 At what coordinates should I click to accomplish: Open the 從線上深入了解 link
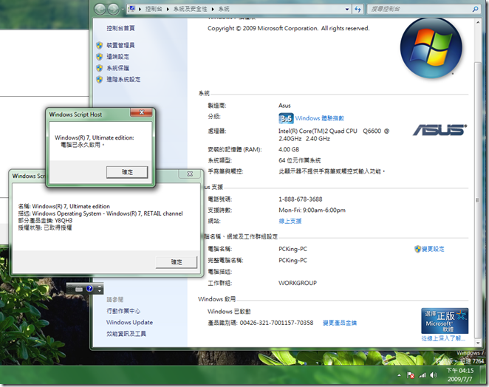[x=443, y=338]
